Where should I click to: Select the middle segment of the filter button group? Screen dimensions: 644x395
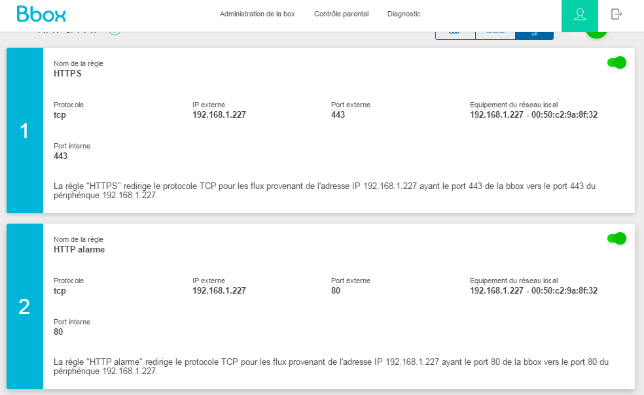495,34
